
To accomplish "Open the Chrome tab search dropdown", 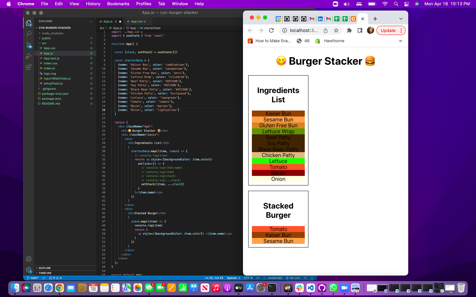I will coord(401,19).
